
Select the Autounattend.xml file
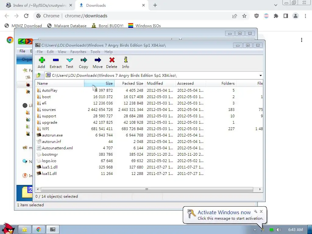pos(57,148)
